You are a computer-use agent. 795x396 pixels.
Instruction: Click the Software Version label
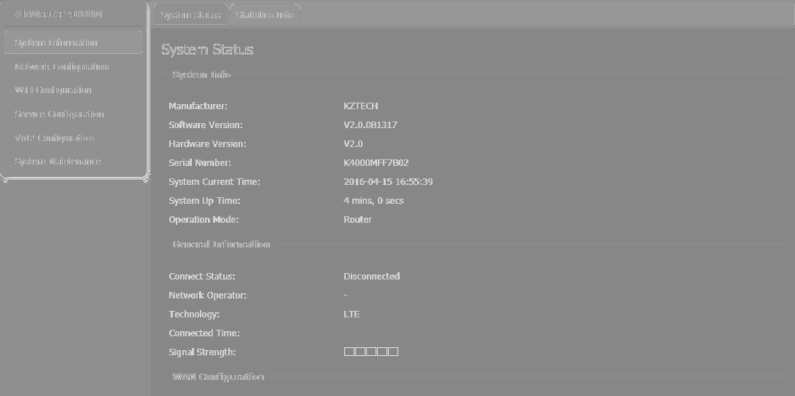(206, 125)
